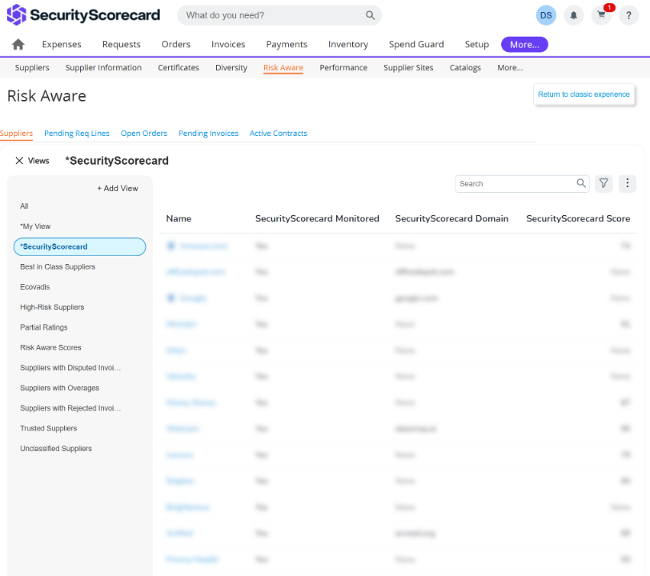Go to Supplier Information
The image size is (650, 576).
click(x=103, y=67)
